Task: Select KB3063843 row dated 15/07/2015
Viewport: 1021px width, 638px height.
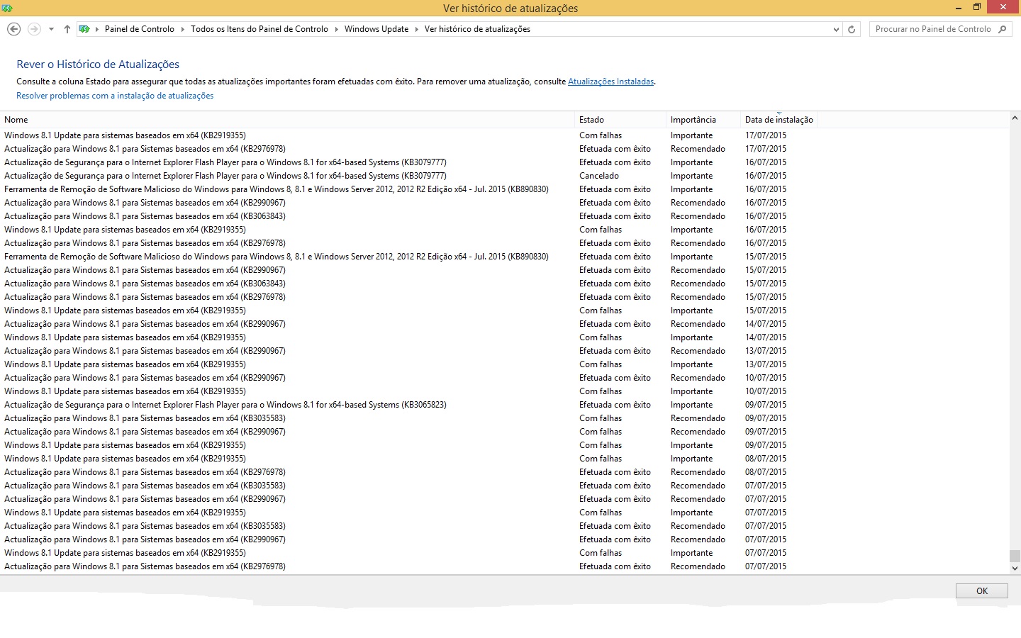Action: click(x=504, y=284)
